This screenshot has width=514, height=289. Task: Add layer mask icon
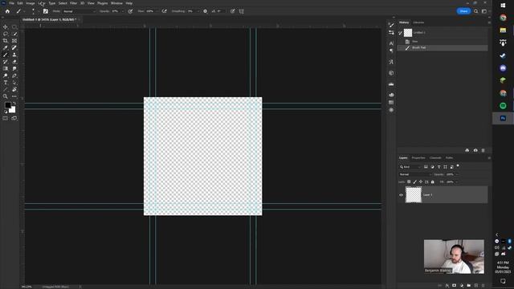454,286
